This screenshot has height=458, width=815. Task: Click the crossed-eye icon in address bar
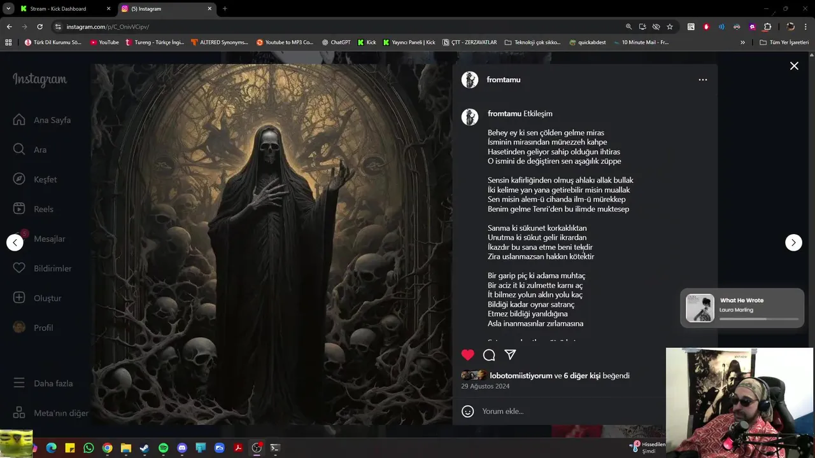tap(656, 27)
